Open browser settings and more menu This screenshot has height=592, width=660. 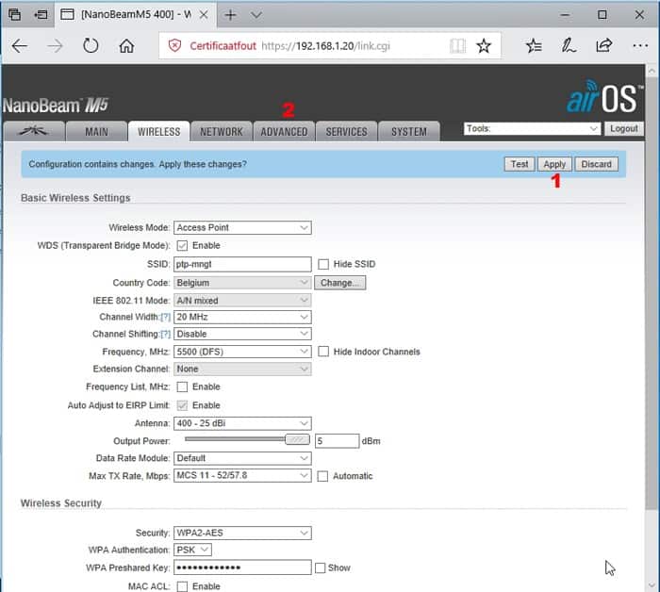click(x=640, y=45)
